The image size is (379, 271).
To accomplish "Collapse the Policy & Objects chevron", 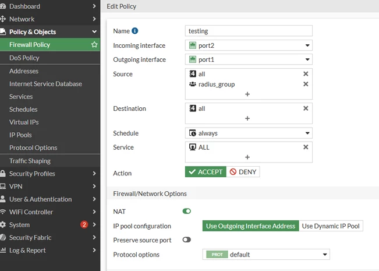I will 94,31.
